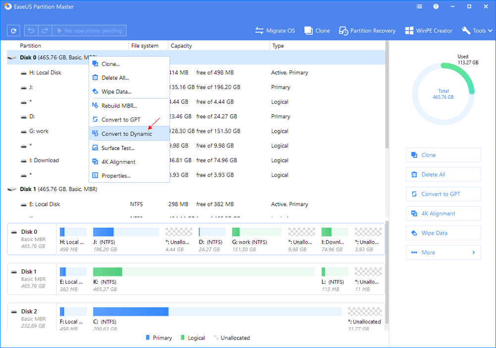Select Surface Test in context menu
The width and height of the screenshot is (496, 348).
[x=118, y=148]
